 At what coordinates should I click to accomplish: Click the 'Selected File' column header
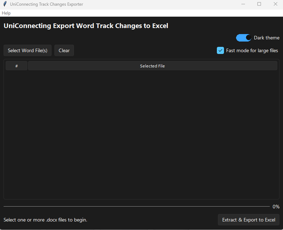coord(152,66)
